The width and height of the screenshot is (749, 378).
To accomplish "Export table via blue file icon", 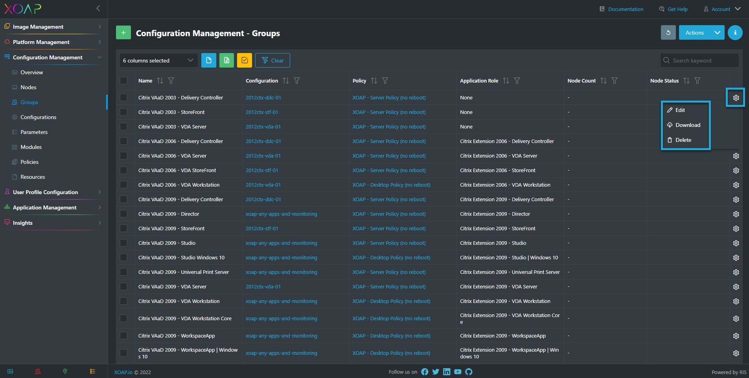I will pos(209,60).
